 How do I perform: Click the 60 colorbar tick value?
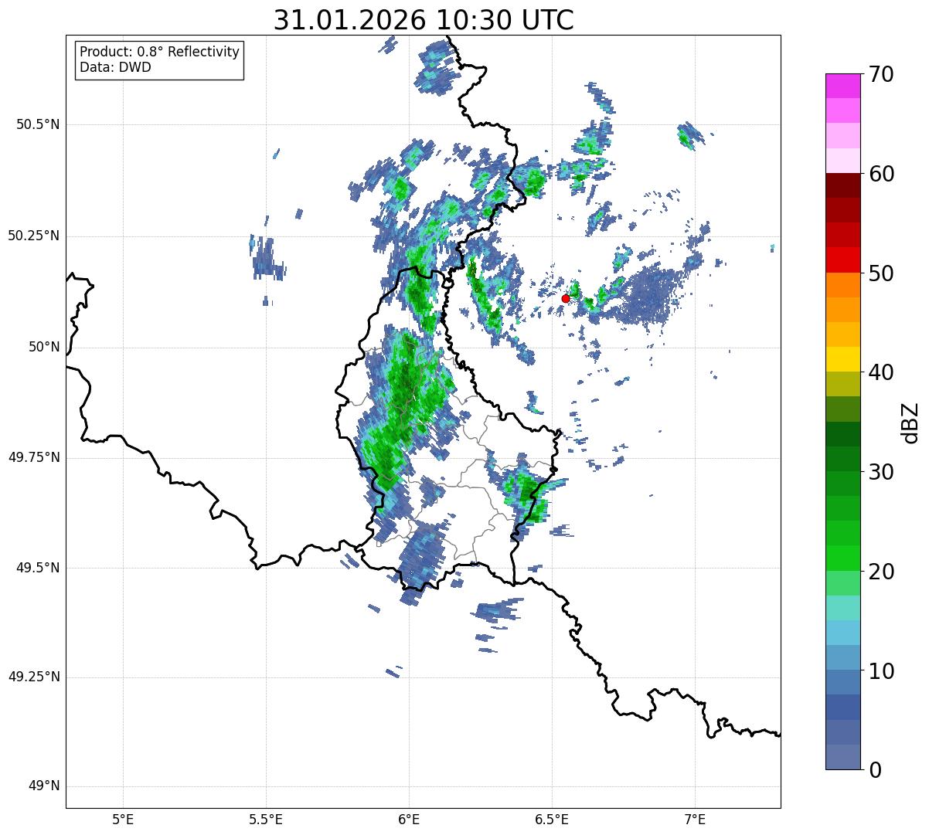pyautogui.click(x=881, y=174)
